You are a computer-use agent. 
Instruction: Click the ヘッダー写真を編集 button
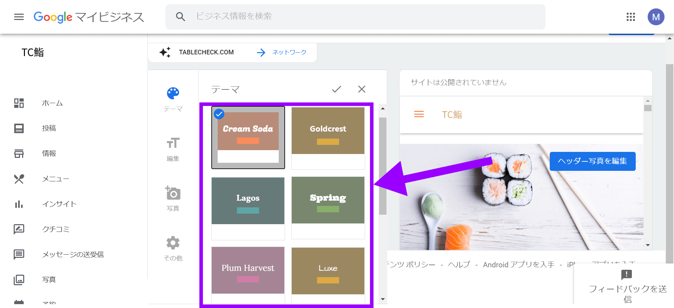click(592, 161)
